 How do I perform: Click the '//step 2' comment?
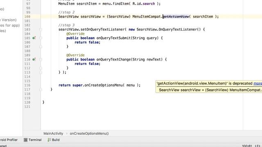click(66, 12)
